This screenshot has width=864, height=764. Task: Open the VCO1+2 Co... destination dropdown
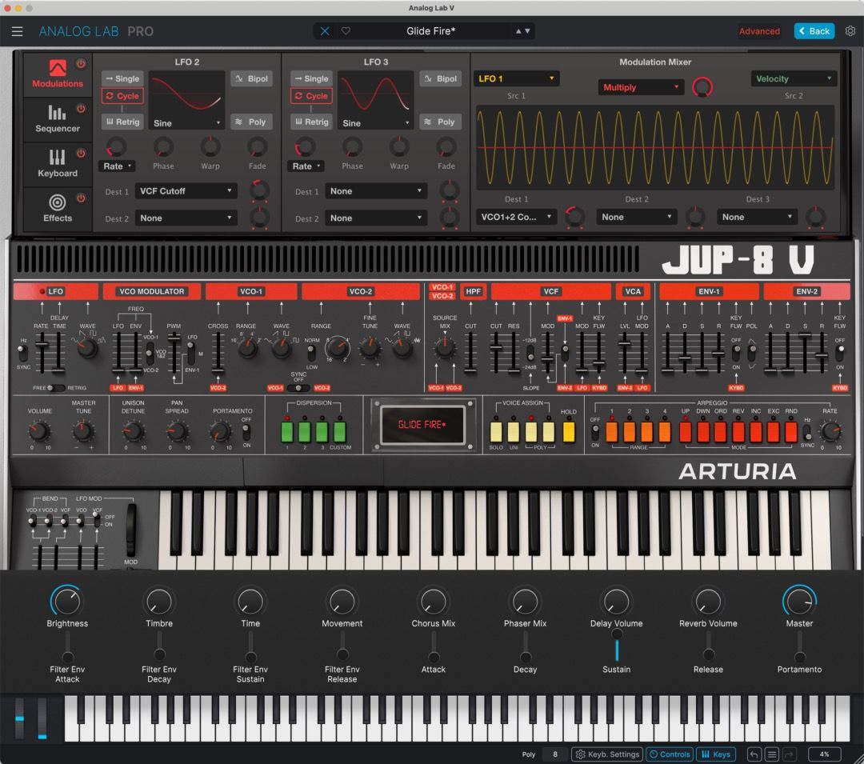(516, 217)
